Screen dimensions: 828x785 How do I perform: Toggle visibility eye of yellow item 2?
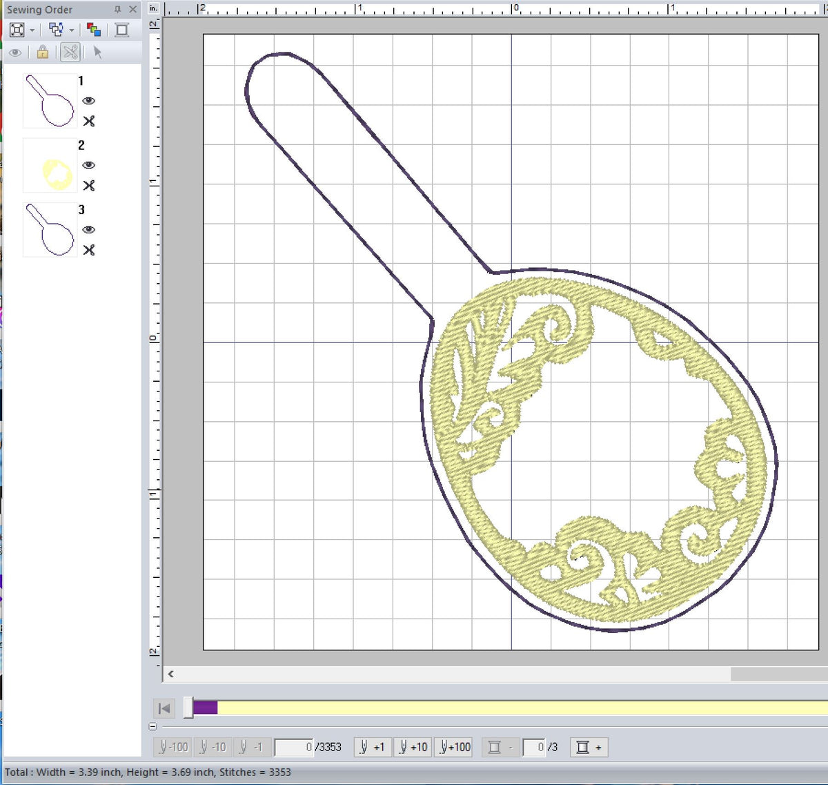point(88,165)
